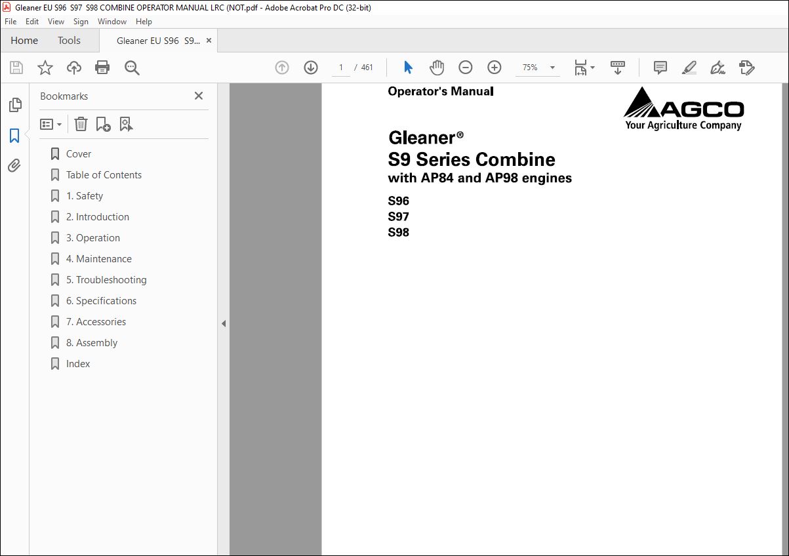Open the 2. Introduction bookmark
The image size is (789, 556).
click(98, 217)
